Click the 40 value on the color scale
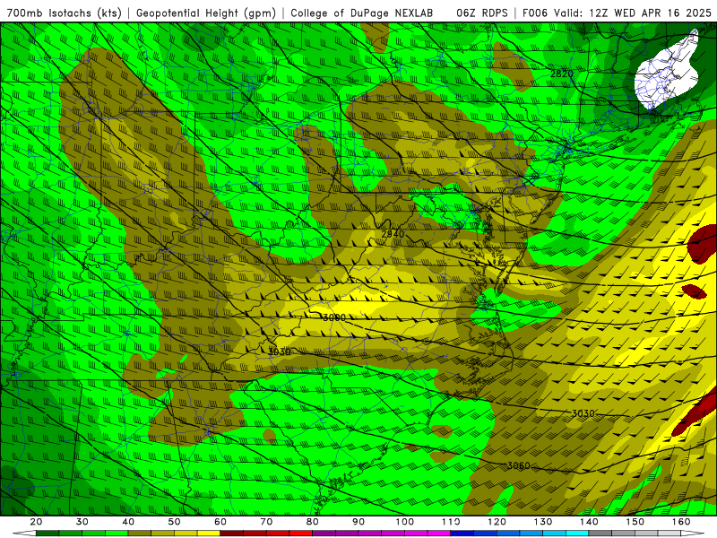Image resolution: width=717 pixels, height=538 pixels. coord(128,522)
